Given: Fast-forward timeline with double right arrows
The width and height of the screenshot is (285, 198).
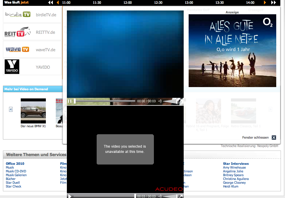Looking at the screenshot, I should coord(273,3).
